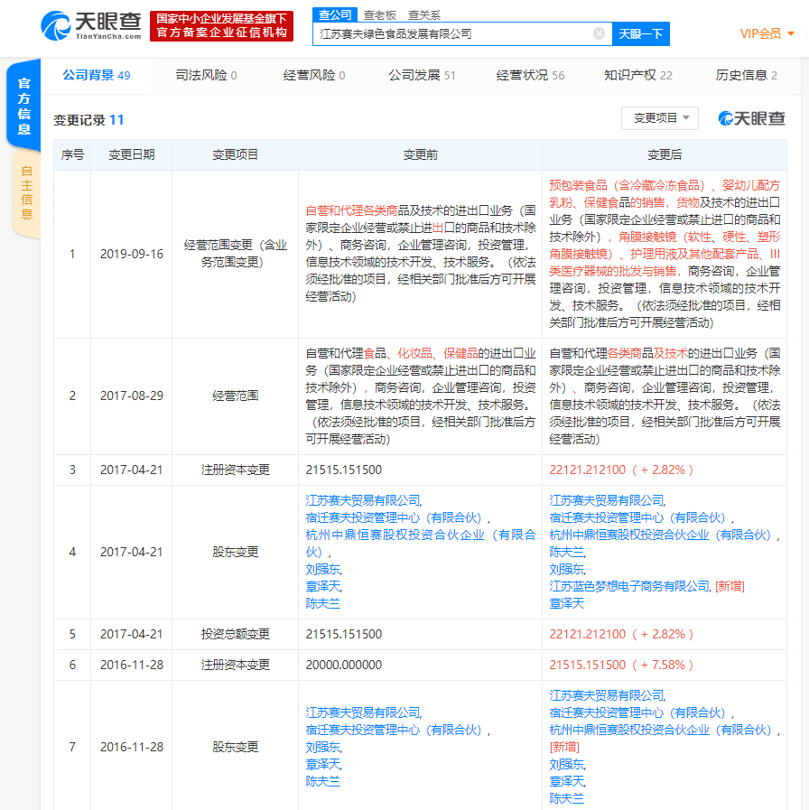Switch to the 查老板 search tab

pos(380,15)
